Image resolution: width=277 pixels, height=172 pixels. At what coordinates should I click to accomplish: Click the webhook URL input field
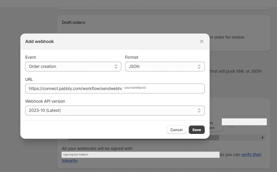[115, 89]
